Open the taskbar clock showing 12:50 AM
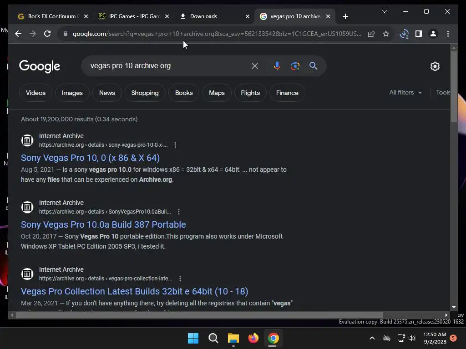Viewport: 466px width, 349px height. click(435, 338)
